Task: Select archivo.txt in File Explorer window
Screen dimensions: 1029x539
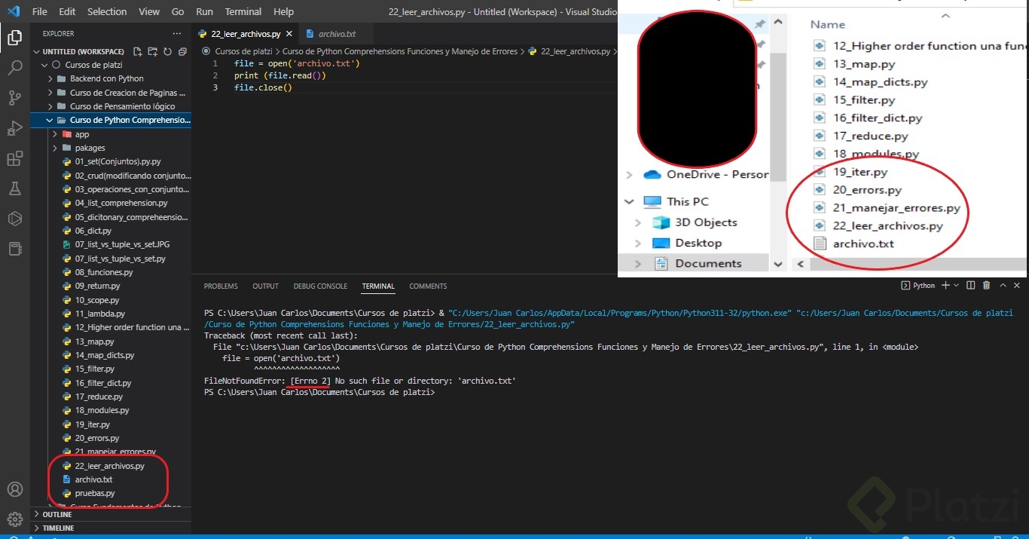Action: 863,243
